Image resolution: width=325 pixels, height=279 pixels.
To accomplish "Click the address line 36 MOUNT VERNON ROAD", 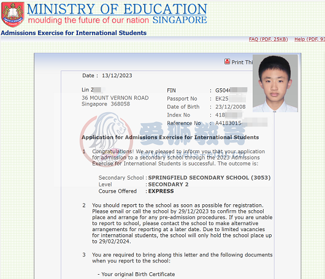I will (x=115, y=98).
